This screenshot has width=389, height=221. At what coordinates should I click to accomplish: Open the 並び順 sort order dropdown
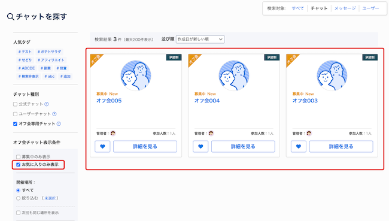200,40
